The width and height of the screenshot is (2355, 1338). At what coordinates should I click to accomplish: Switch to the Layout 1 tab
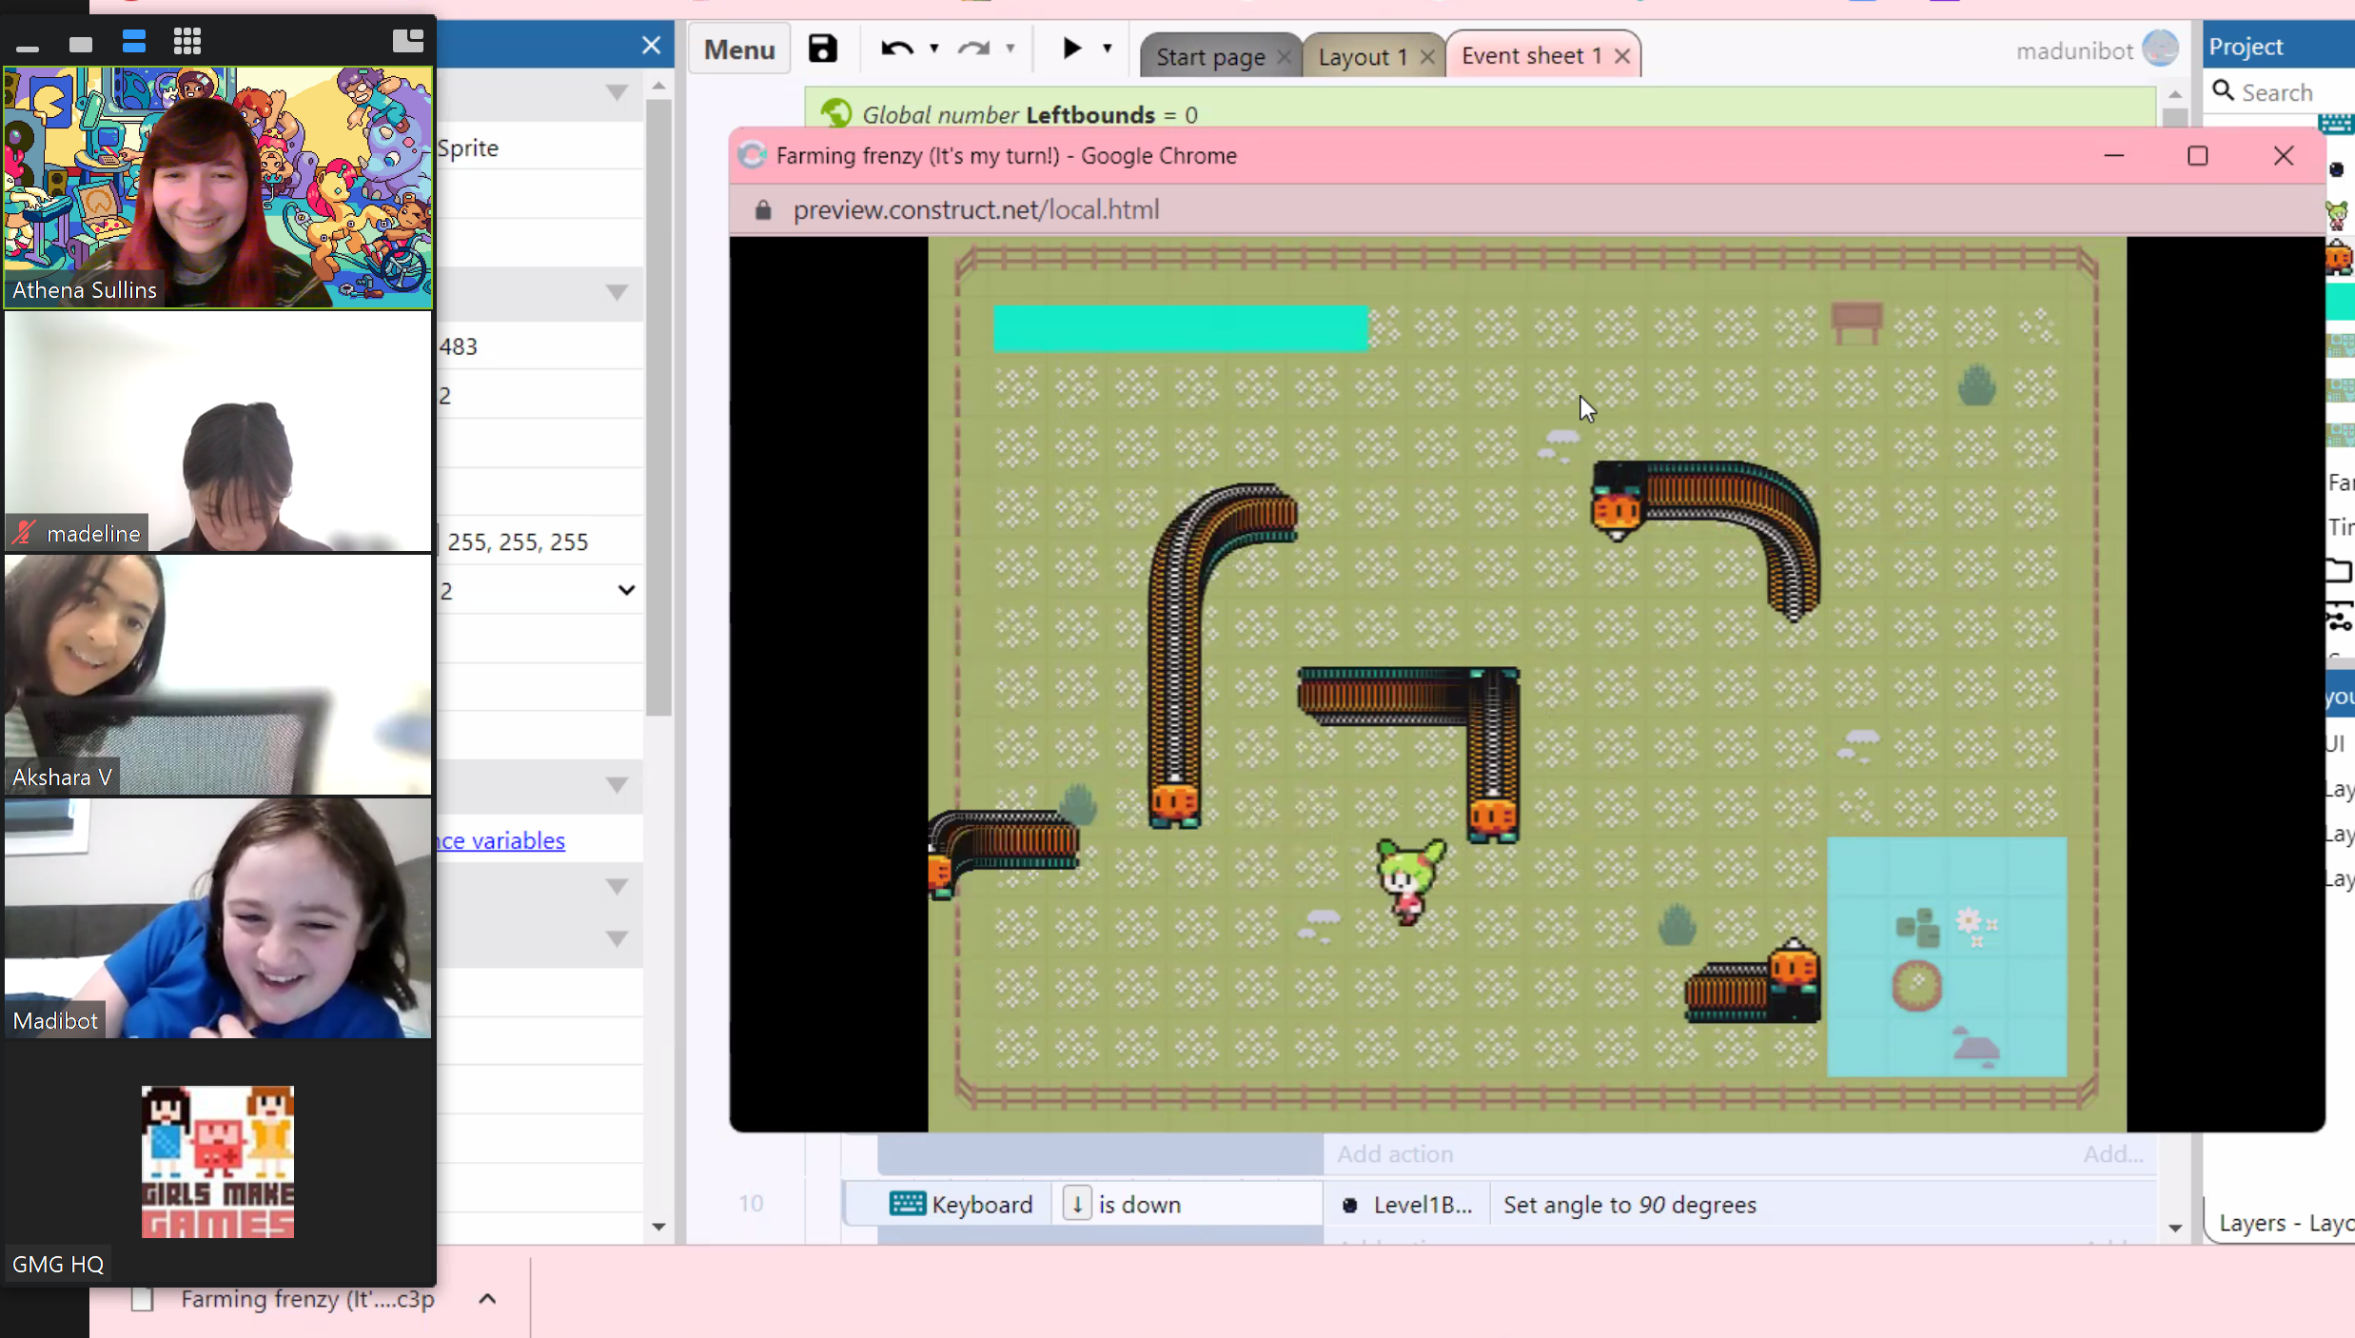(1363, 57)
